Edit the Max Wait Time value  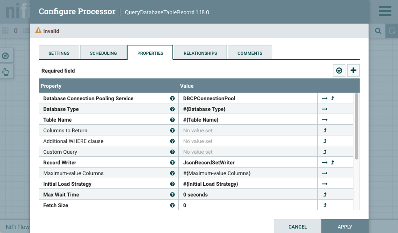[x=247, y=195]
